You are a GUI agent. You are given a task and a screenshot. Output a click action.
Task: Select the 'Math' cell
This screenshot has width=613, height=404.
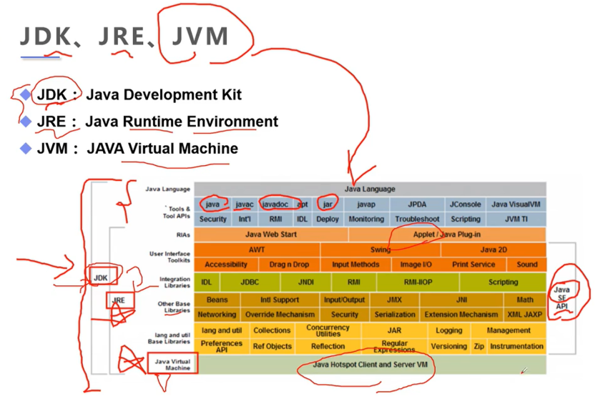point(524,300)
